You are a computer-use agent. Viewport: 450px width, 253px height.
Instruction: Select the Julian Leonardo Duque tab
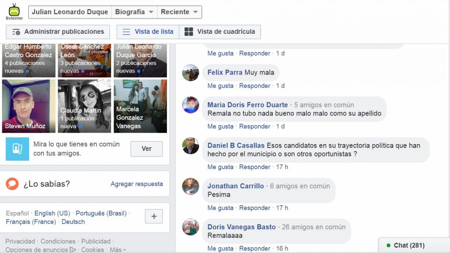coord(70,12)
